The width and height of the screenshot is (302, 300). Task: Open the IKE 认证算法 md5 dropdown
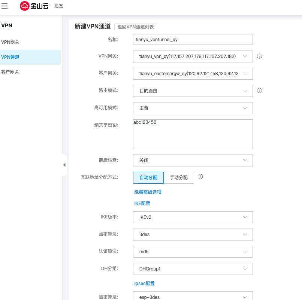tap(193, 252)
